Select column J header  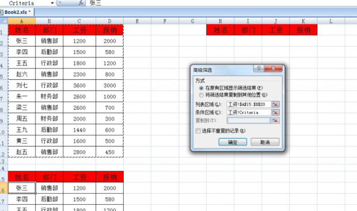pos(276,21)
